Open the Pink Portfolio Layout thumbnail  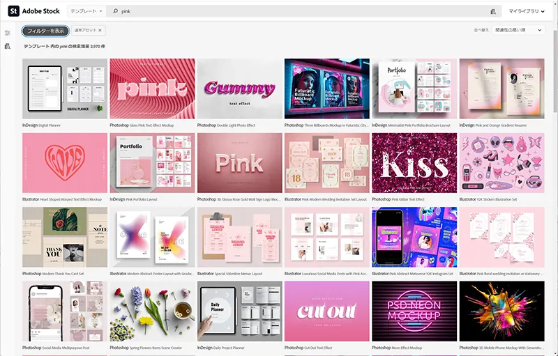coord(152,163)
